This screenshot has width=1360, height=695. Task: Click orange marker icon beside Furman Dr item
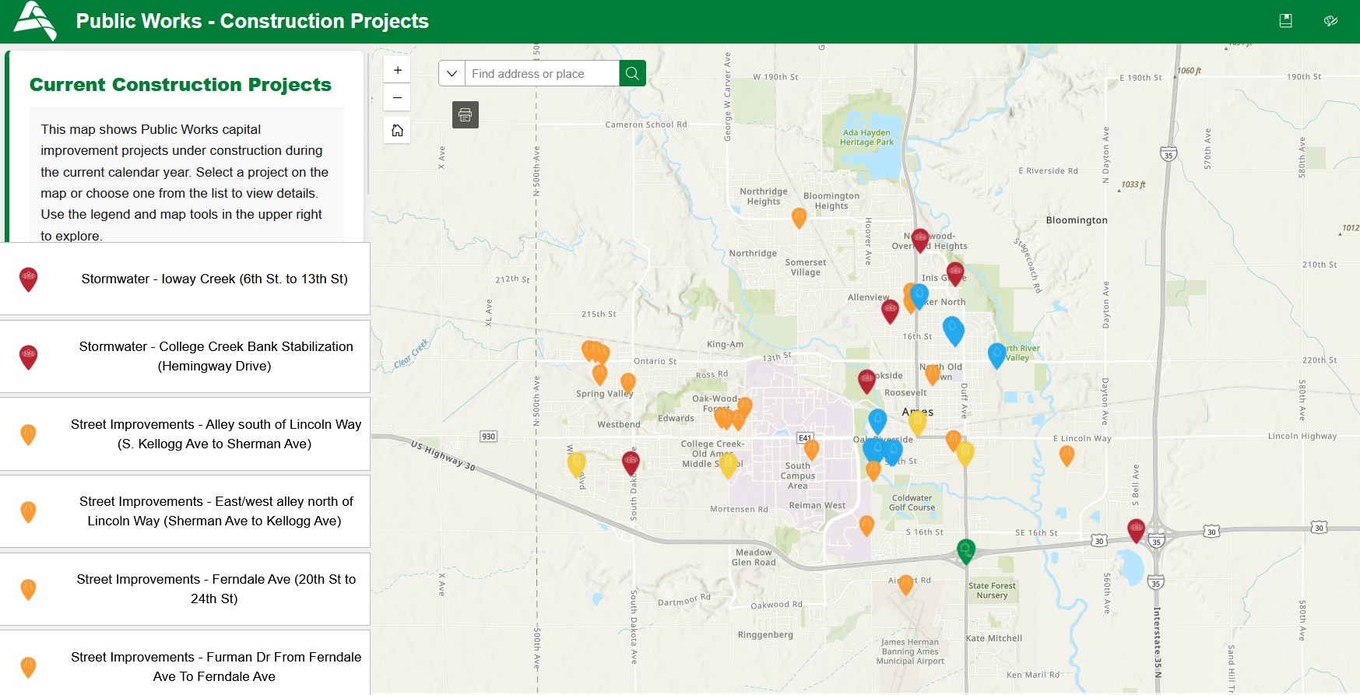click(x=28, y=668)
